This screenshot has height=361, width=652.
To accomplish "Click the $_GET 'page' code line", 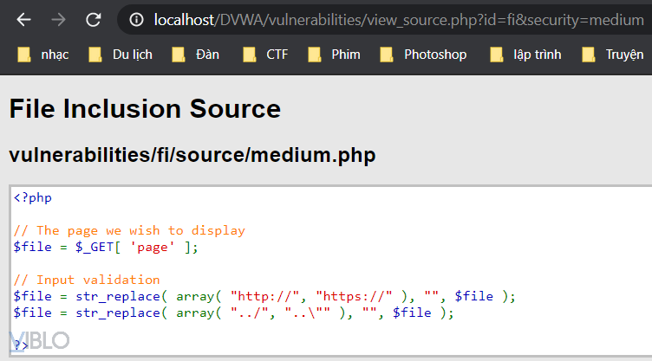I will point(106,247).
